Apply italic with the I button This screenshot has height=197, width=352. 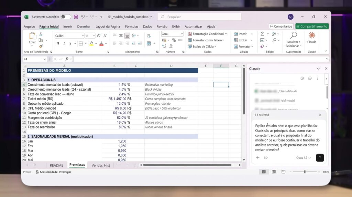64,43
